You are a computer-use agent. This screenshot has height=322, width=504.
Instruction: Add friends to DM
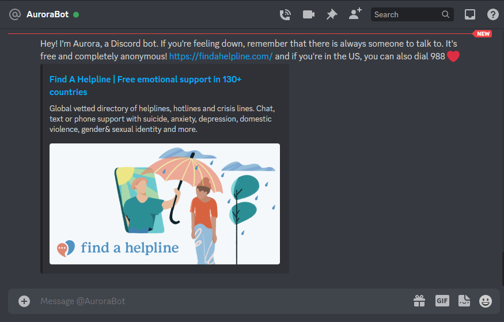coord(355,14)
